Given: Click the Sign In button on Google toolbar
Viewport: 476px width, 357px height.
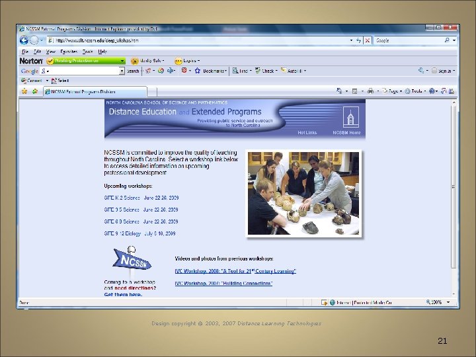Looking at the screenshot, I should (443, 71).
